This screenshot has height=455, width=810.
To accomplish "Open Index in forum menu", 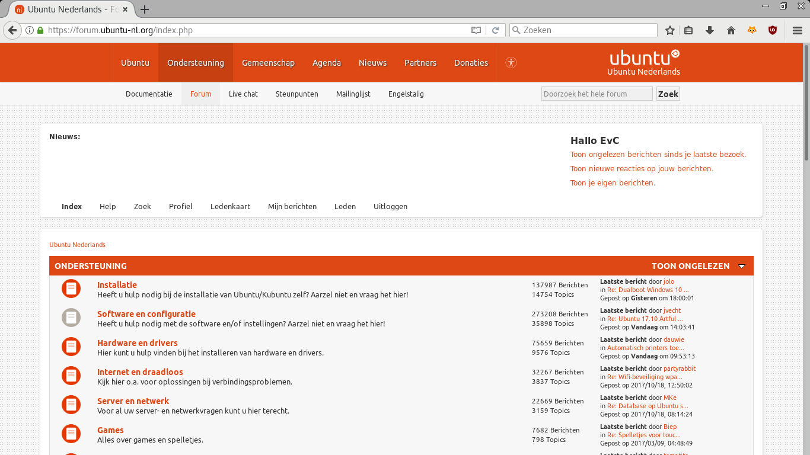I will click(72, 207).
